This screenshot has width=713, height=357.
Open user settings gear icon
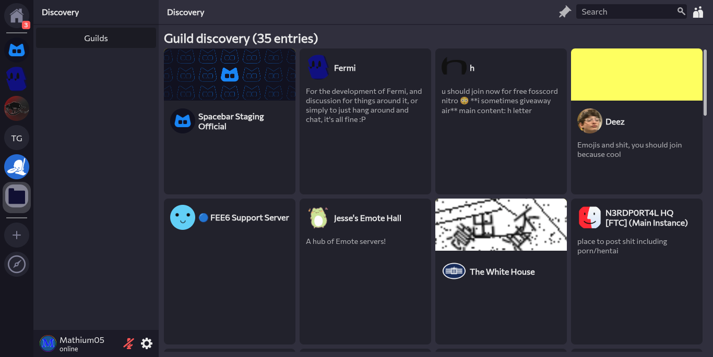pos(147,343)
